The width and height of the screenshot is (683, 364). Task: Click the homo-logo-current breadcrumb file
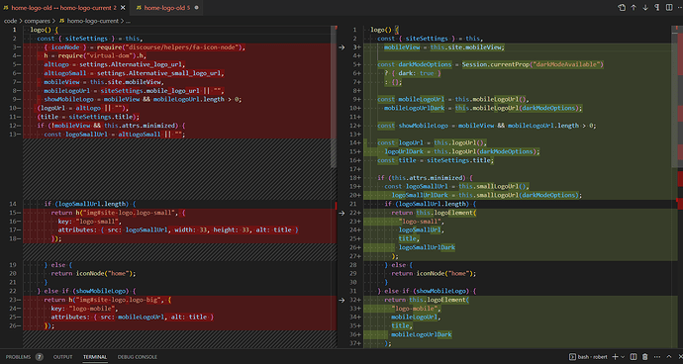coord(92,21)
